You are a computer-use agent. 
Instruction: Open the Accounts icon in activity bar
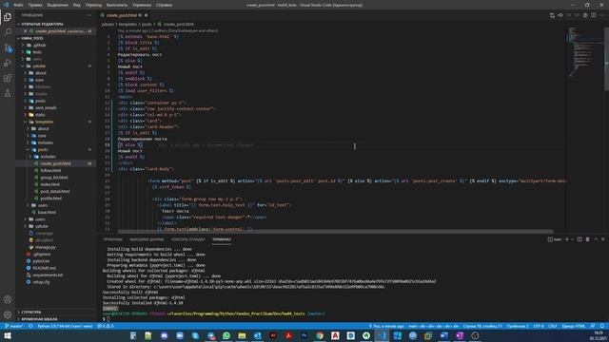(x=8, y=299)
